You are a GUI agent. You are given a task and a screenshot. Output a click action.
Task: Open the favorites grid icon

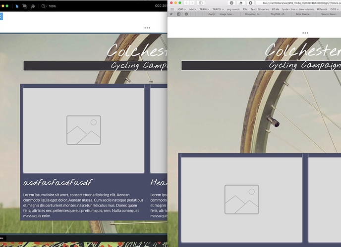click(171, 9)
